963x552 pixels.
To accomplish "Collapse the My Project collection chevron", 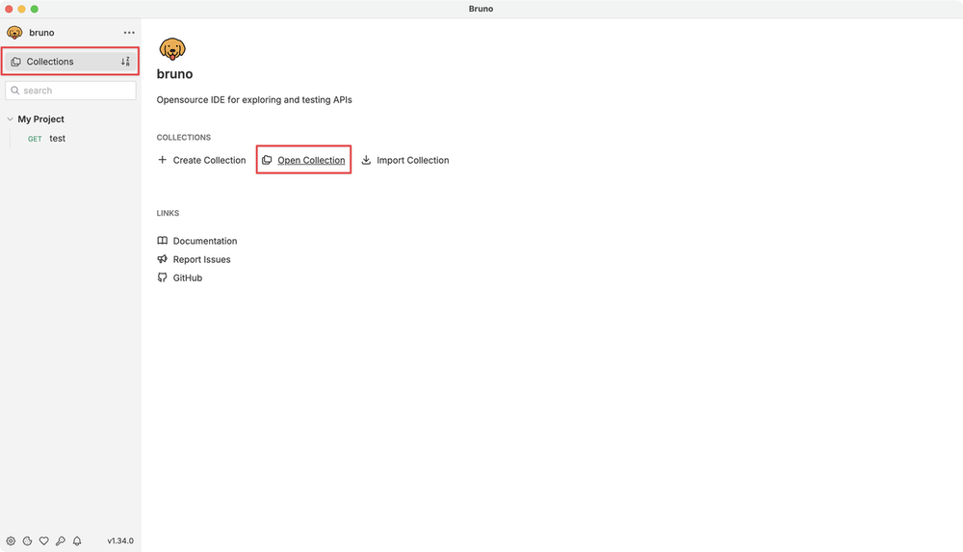I will (10, 119).
